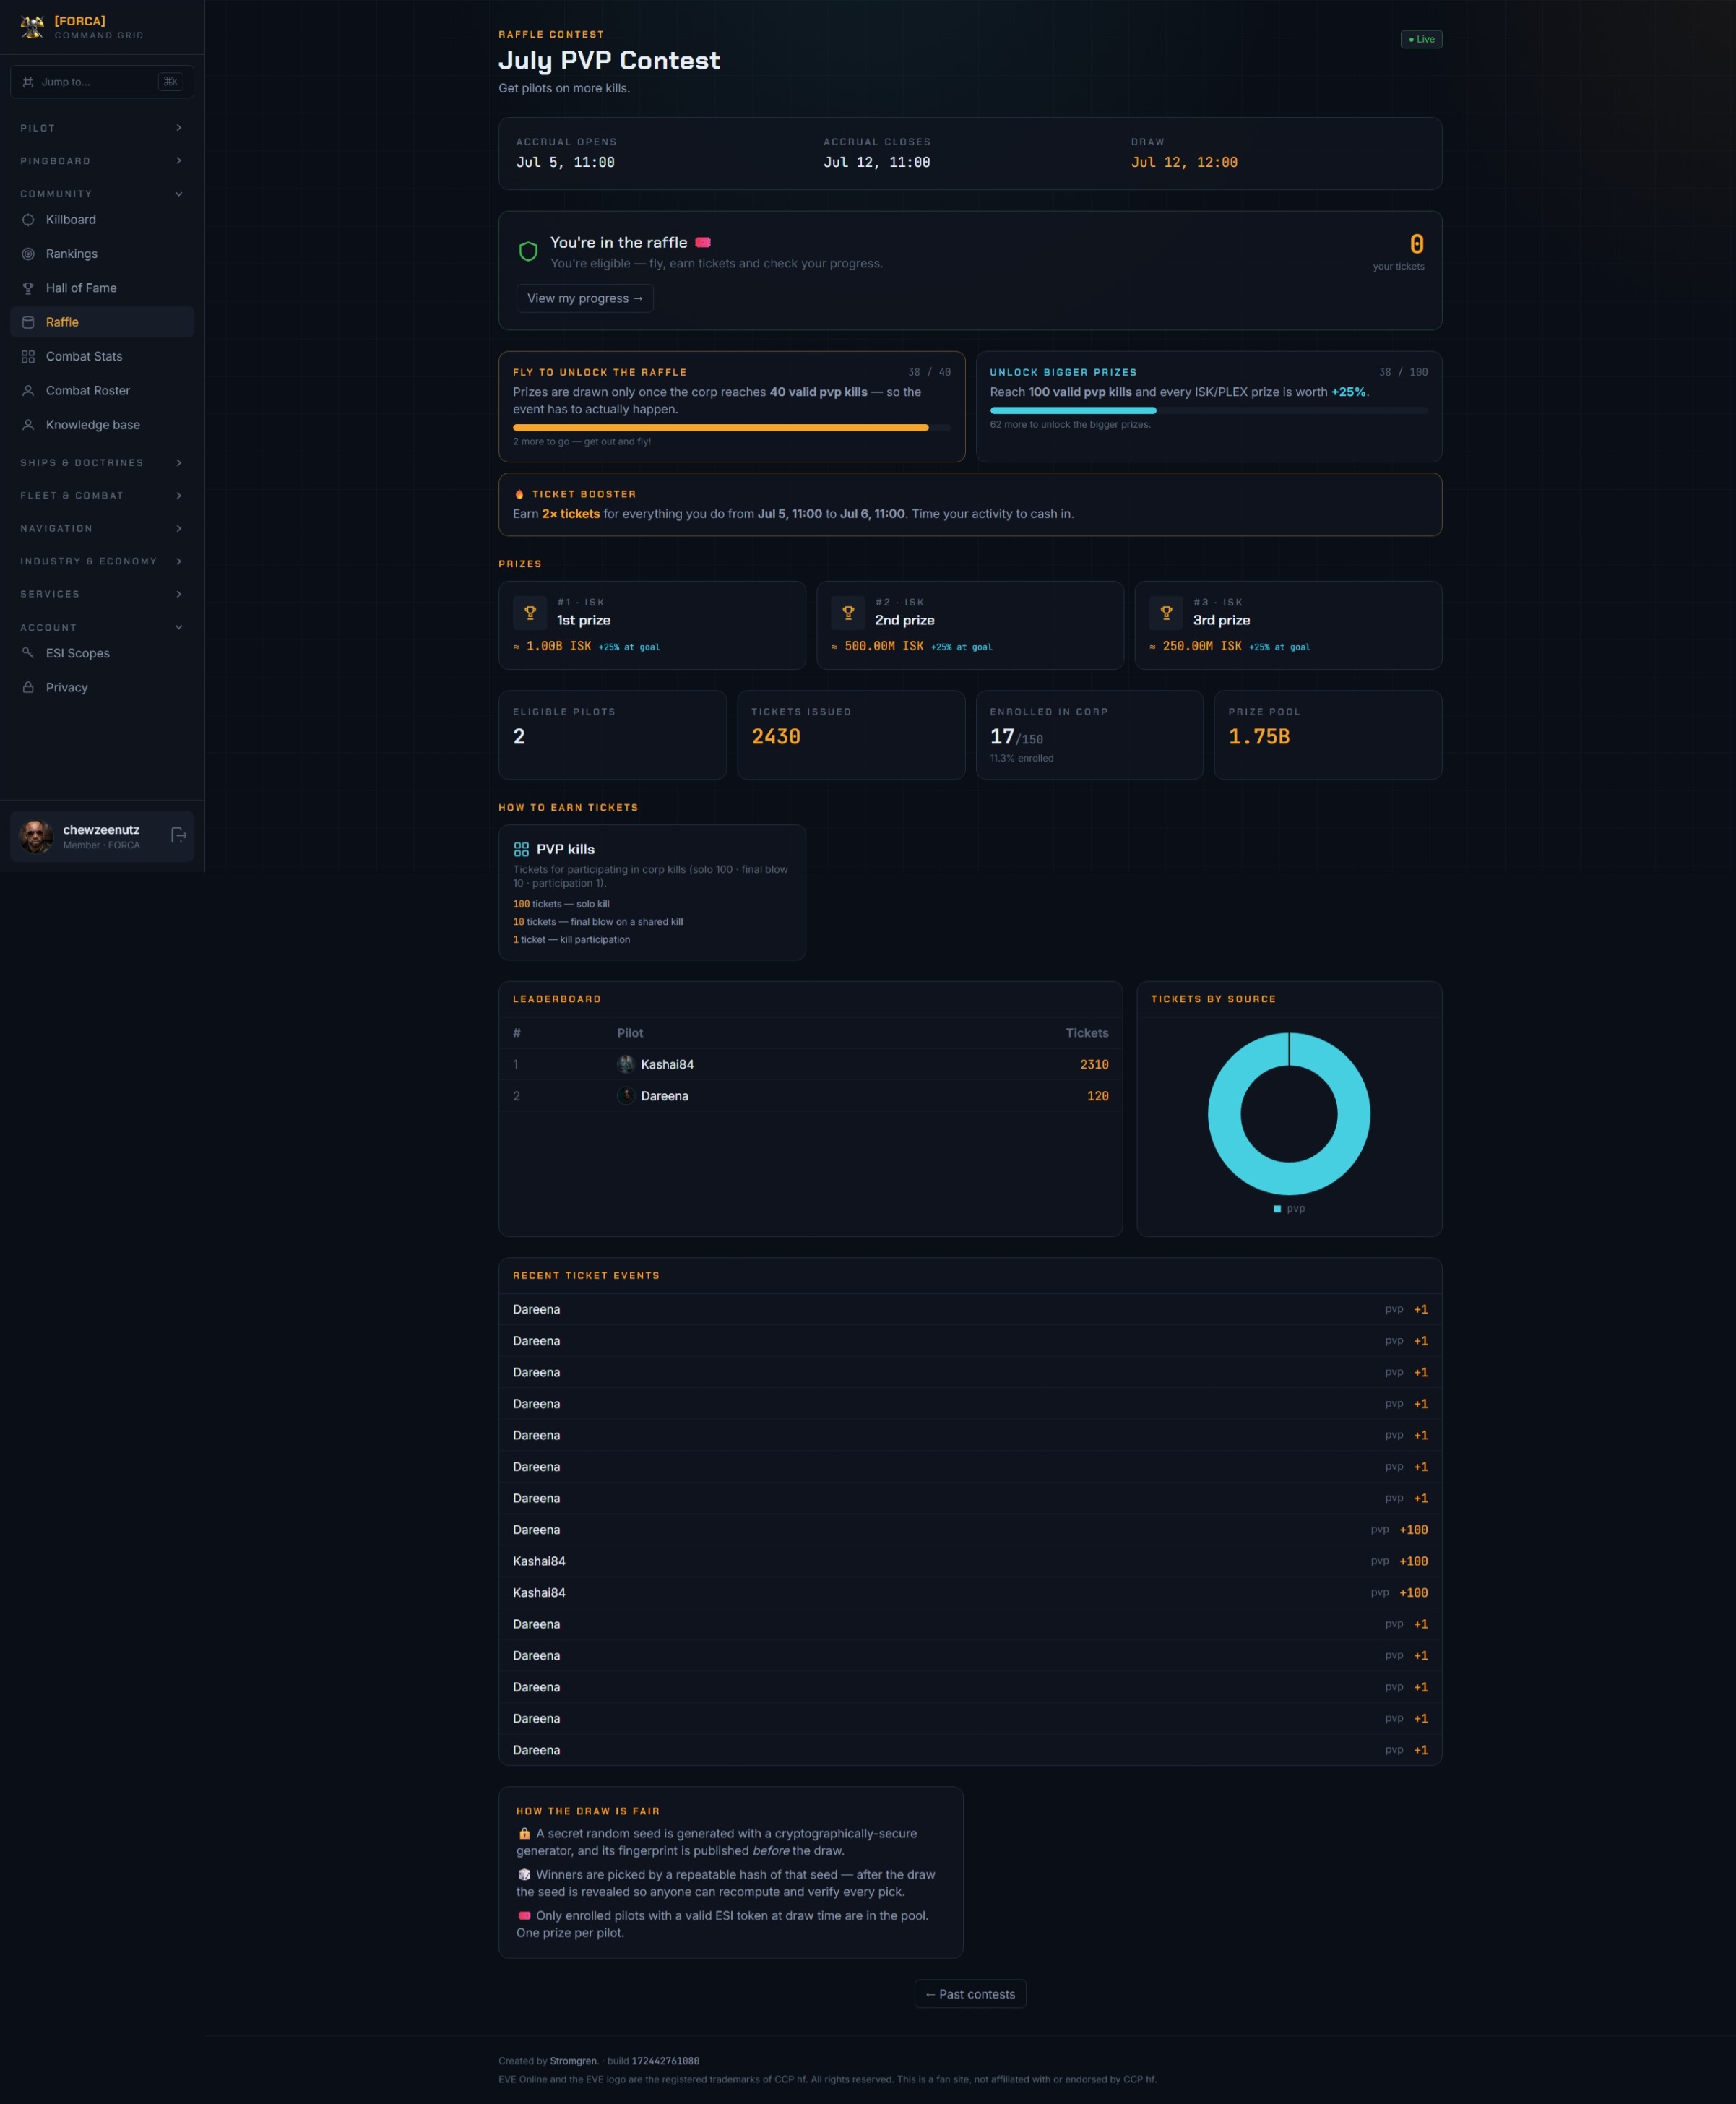Collapse the Community sidebar section
Screen dimensions: 1736x2104
pos(102,194)
